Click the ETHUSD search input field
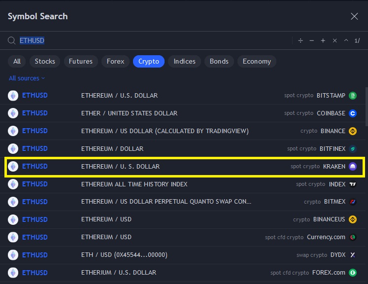This screenshot has width=368, height=284. (148, 40)
